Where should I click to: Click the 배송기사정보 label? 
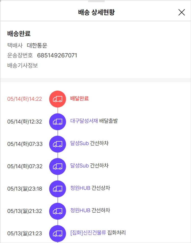[22, 65]
